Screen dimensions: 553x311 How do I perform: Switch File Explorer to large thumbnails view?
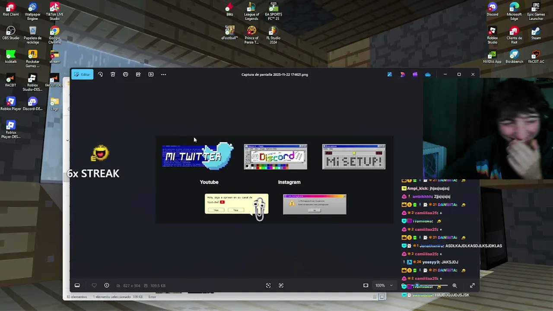point(382,297)
